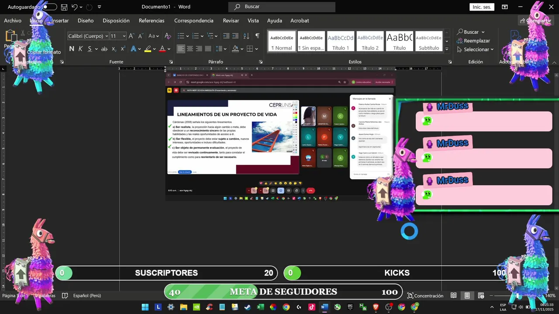This screenshot has width=559, height=314.
Task: Clear all formatting
Action: click(168, 36)
